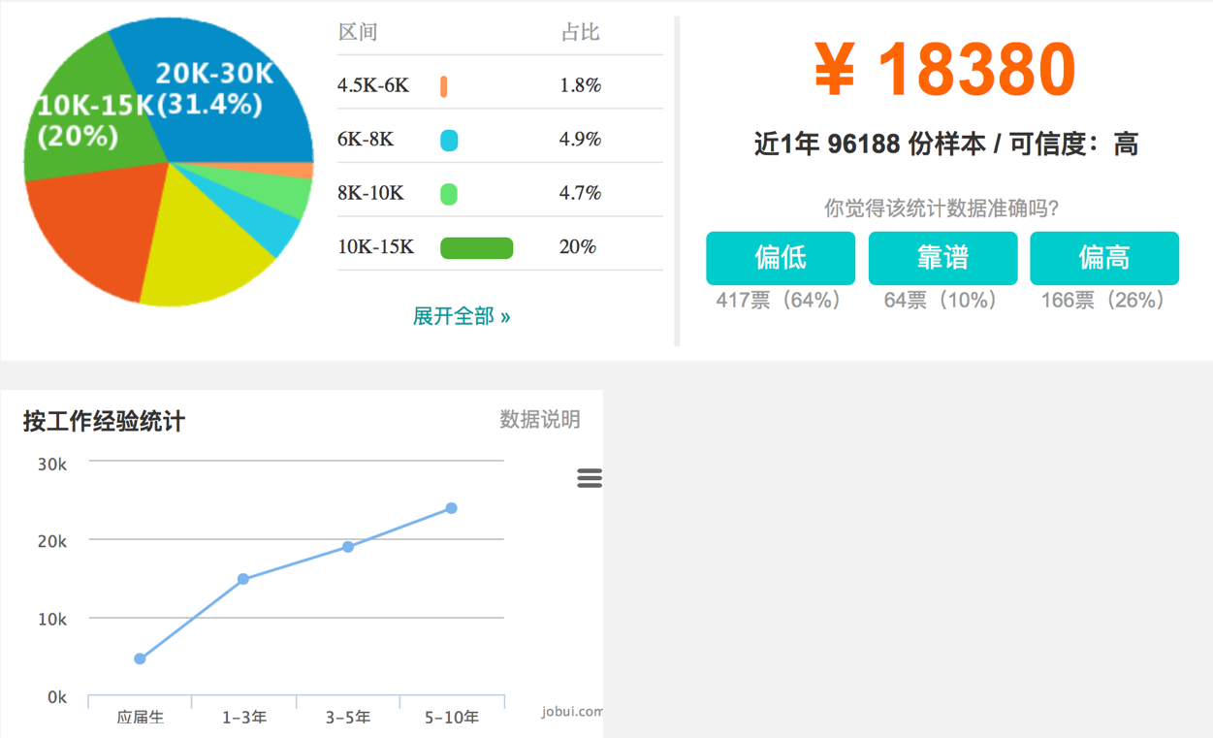Click the 10k y-axis label
This screenshot has height=738, width=1213.
(52, 619)
